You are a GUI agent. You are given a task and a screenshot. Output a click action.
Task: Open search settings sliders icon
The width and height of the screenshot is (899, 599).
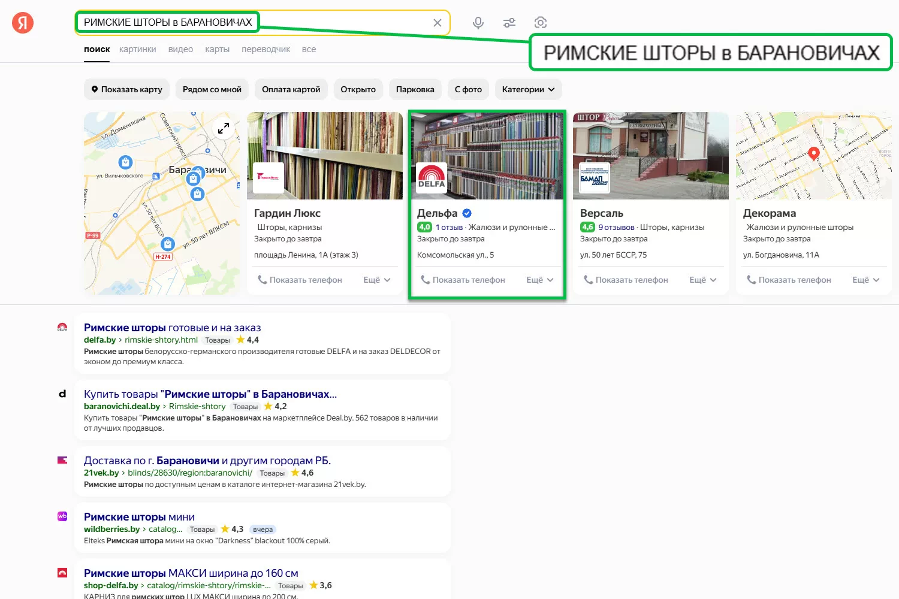[509, 23]
